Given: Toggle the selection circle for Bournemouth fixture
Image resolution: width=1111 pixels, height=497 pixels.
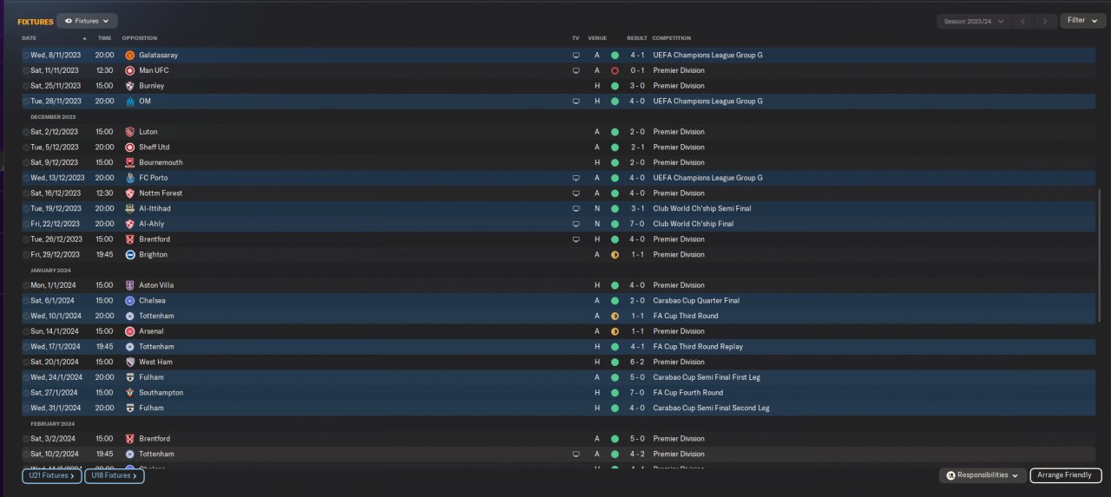Looking at the screenshot, I should pyautogui.click(x=26, y=163).
